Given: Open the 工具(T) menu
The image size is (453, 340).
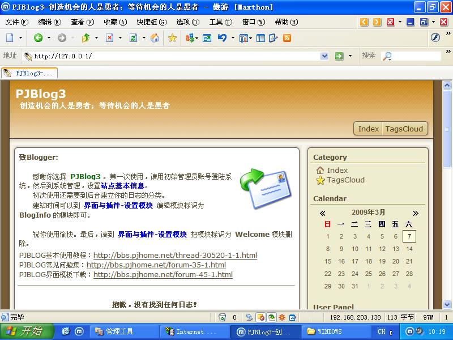Looking at the screenshot, I should [221, 22].
